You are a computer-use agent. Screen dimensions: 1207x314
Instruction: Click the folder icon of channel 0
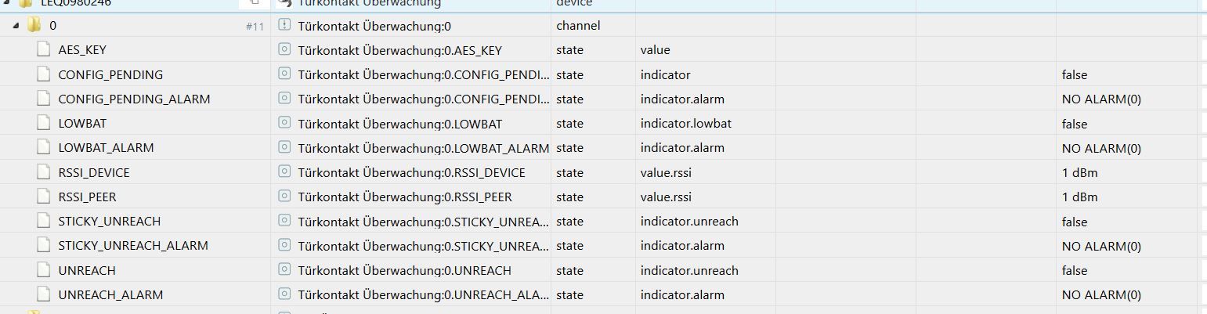tap(34, 25)
